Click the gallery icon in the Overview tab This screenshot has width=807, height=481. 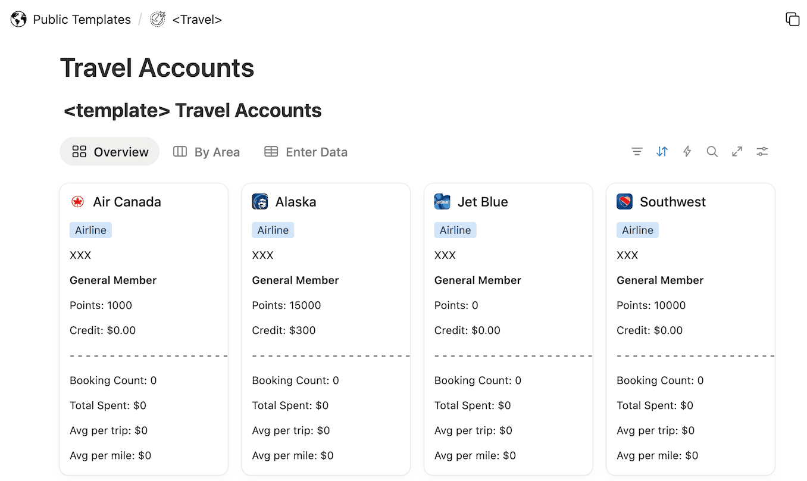click(x=79, y=152)
